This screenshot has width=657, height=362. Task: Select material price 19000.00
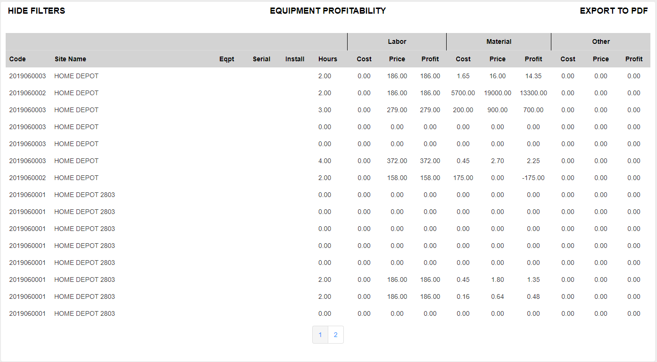click(498, 93)
